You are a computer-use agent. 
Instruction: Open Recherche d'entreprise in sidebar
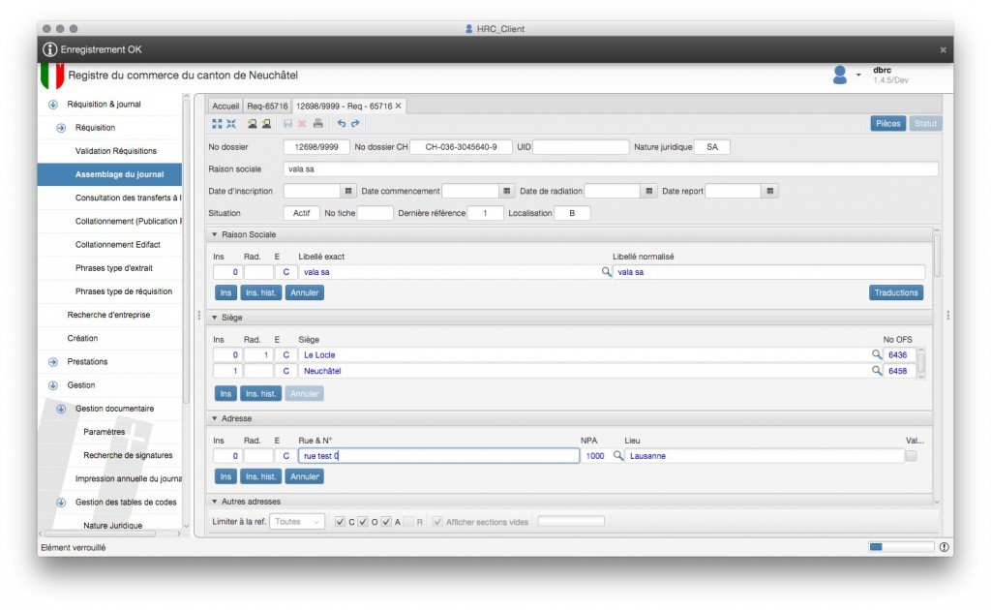tap(108, 315)
